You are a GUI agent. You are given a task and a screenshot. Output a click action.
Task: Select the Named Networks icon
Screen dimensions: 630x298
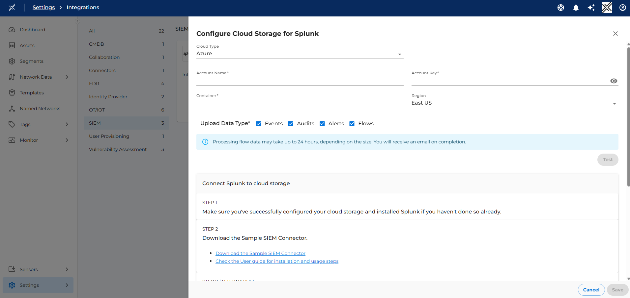tap(12, 109)
